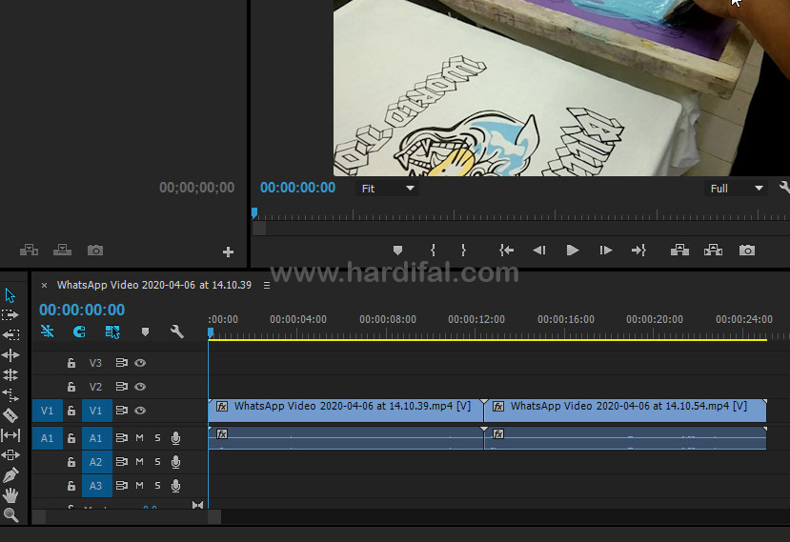Click Mark In button
Viewport: 790px width, 542px height.
[433, 250]
